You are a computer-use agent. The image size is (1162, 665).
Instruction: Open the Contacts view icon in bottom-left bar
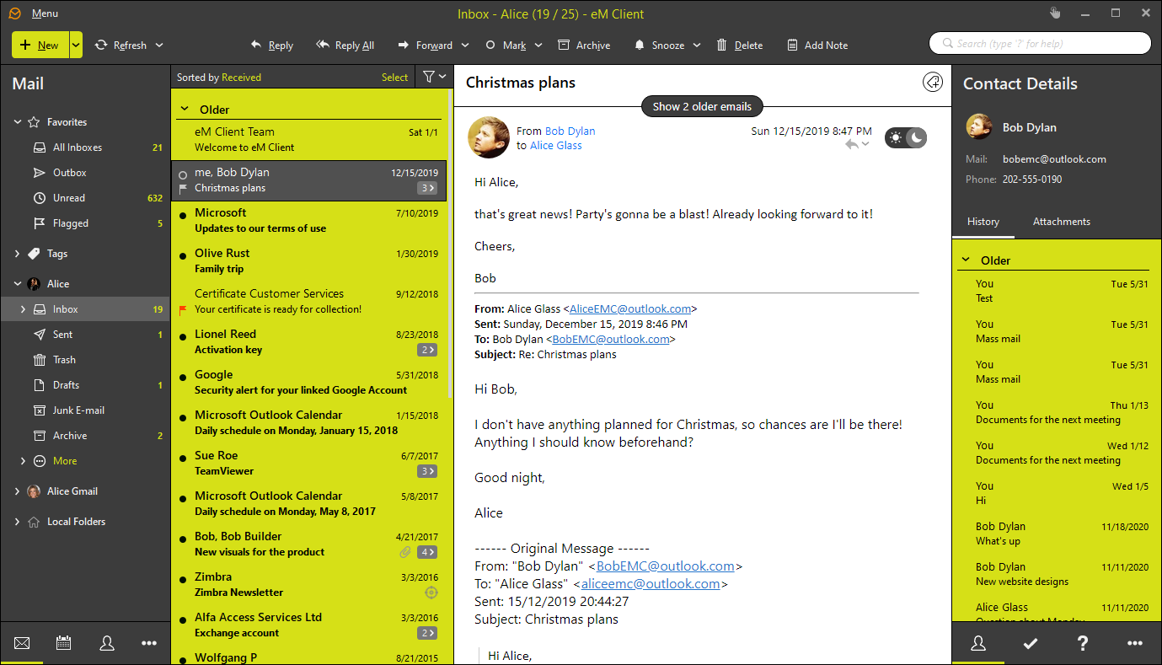coord(107,643)
